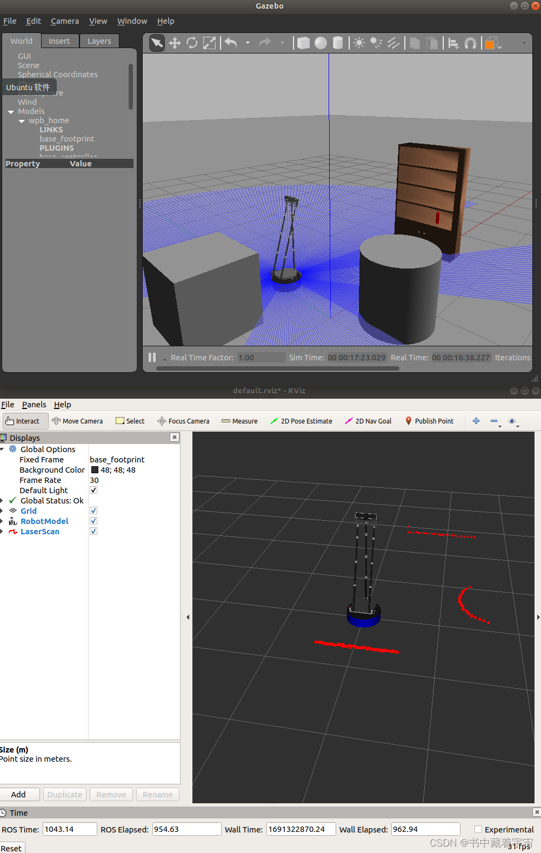Click the Gazebo bottom horizontal scrollbar
Image resolution: width=541 pixels, height=853 pixels.
coord(278,368)
